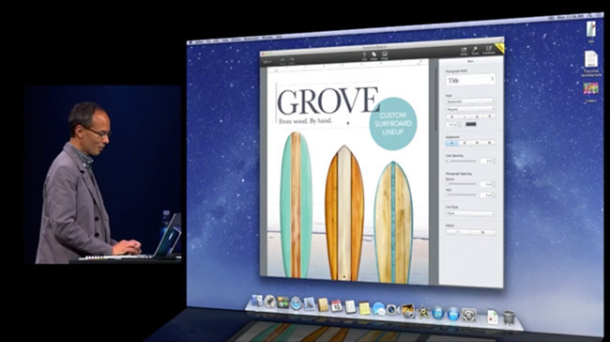Click the Before paragraph spacing slider
The width and height of the screenshot is (610, 342).
click(x=462, y=184)
